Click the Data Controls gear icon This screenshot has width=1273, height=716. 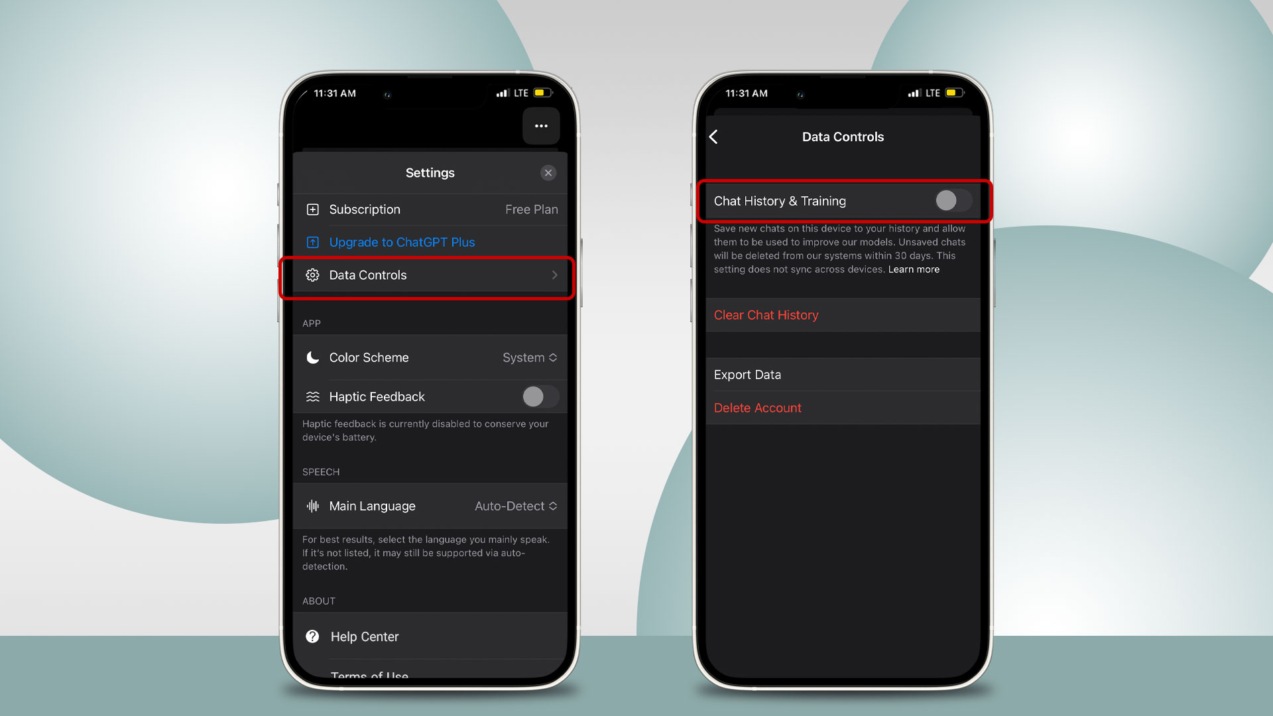(x=312, y=274)
